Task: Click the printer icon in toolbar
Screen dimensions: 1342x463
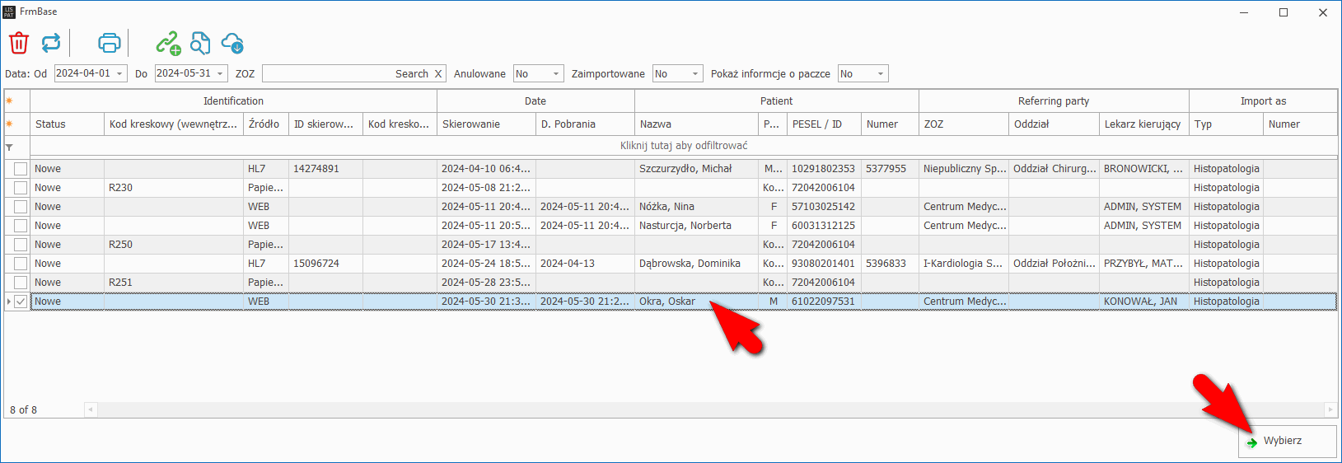Action: (109, 43)
